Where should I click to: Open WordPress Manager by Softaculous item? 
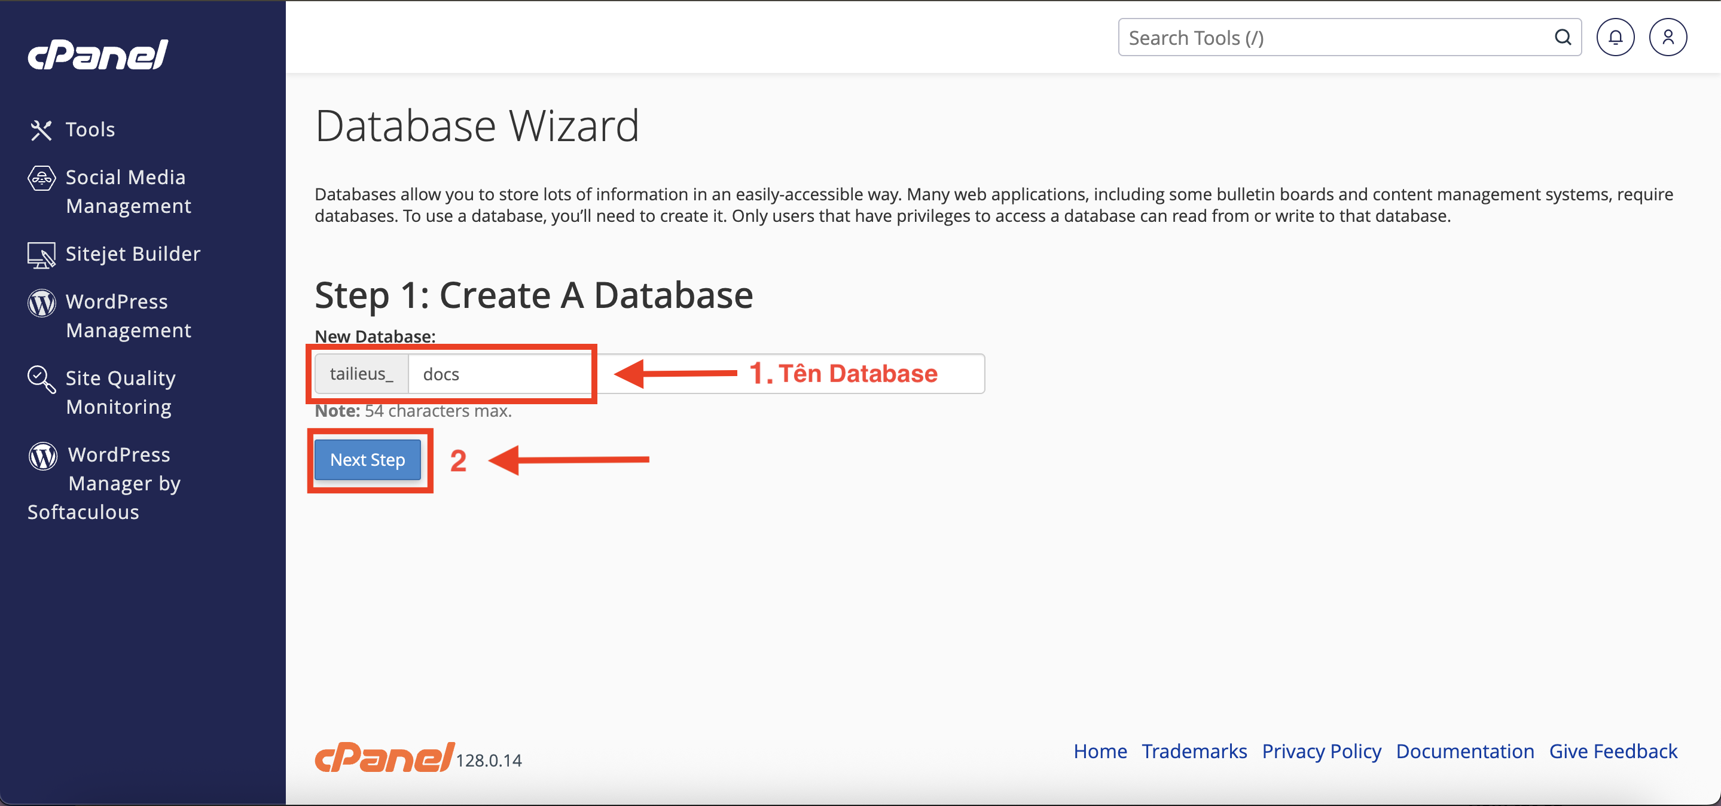coord(104,483)
